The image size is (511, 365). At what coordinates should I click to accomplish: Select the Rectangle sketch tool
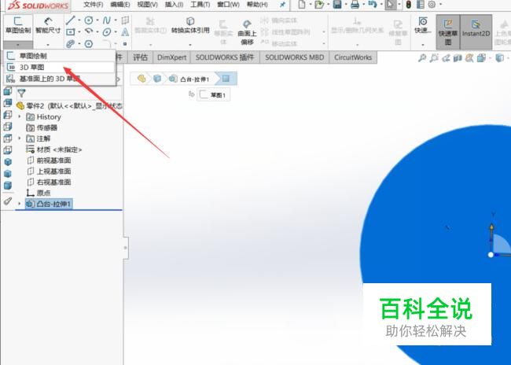pyautogui.click(x=71, y=32)
